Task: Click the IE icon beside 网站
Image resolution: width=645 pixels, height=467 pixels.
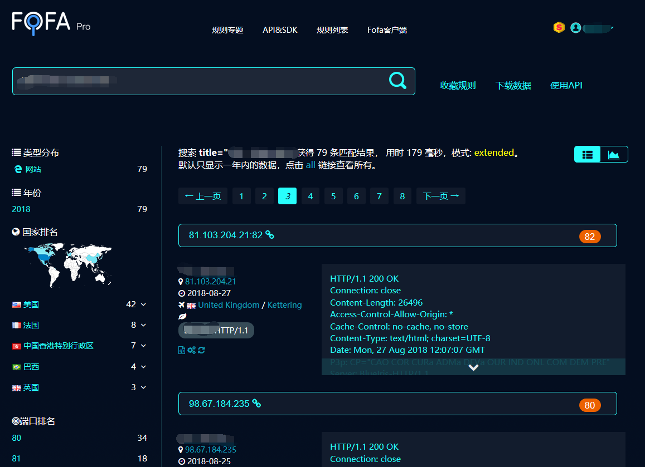Action: 18,169
